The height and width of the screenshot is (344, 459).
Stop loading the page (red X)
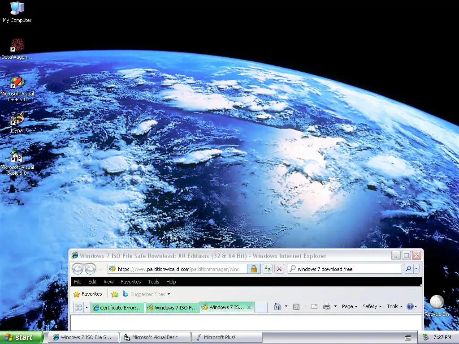click(279, 269)
